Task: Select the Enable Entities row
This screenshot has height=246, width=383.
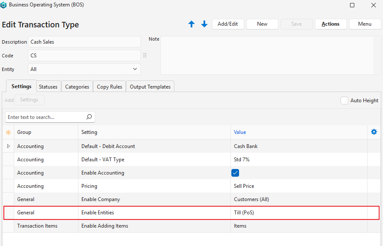Action: tap(98, 213)
